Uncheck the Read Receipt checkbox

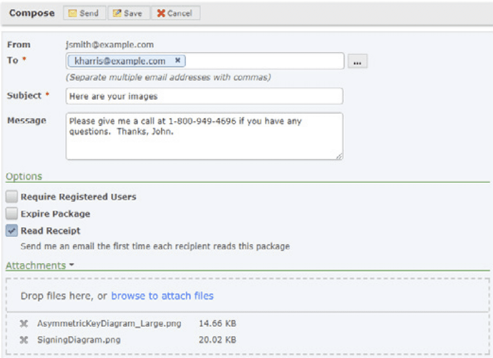[12, 230]
